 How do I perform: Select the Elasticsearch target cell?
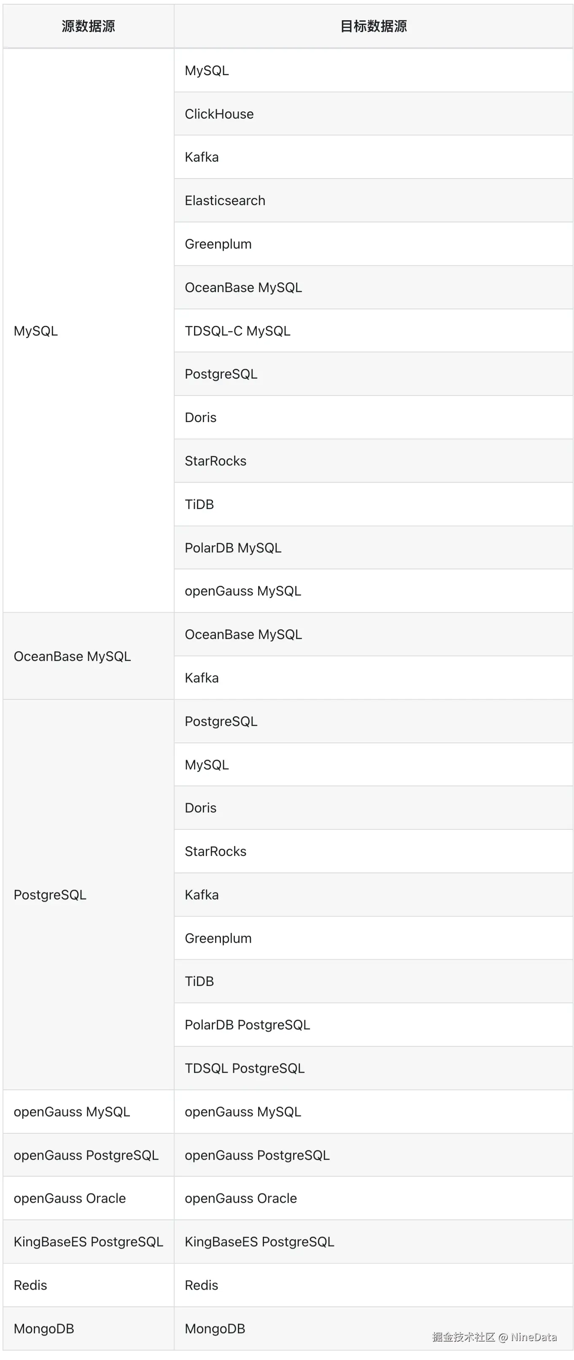tap(374, 200)
